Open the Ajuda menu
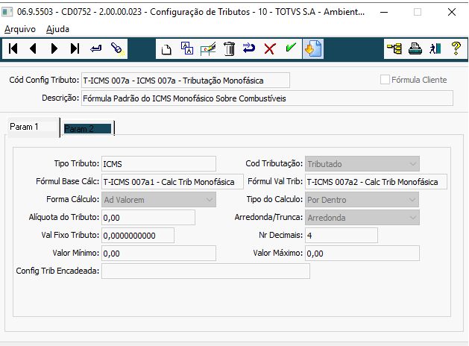 pyautogui.click(x=57, y=29)
